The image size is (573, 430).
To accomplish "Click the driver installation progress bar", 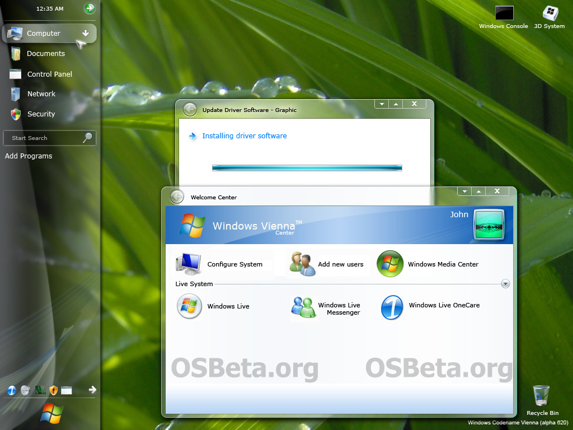I will coord(307,167).
